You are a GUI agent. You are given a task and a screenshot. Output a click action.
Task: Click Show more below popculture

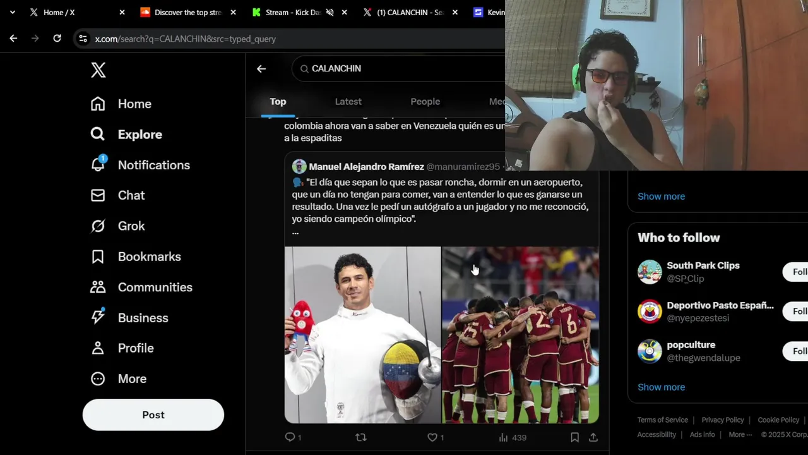click(661, 387)
